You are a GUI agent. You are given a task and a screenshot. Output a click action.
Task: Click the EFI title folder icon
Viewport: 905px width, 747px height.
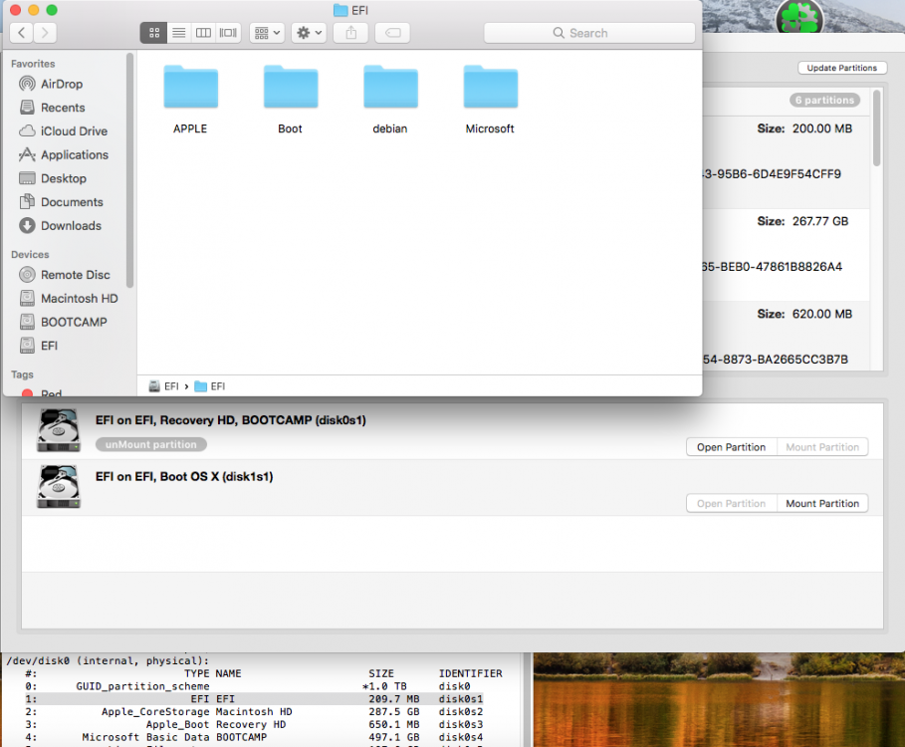[x=340, y=10]
